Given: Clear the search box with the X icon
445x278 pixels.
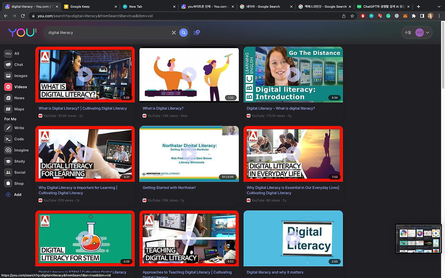Looking at the screenshot, I should 174,33.
